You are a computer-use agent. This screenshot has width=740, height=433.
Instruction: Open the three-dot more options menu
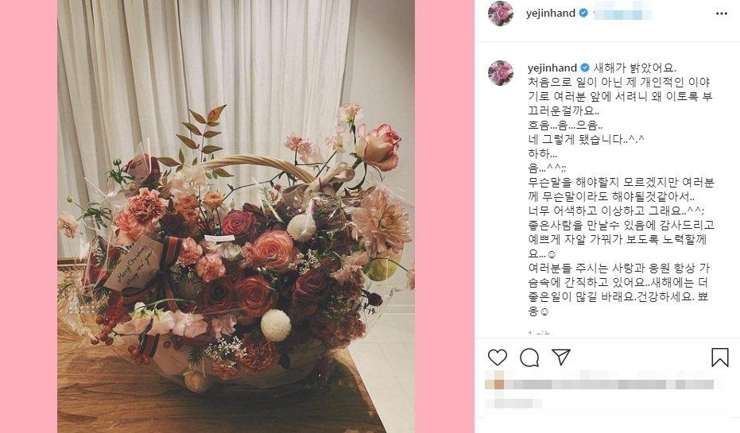tap(721, 14)
